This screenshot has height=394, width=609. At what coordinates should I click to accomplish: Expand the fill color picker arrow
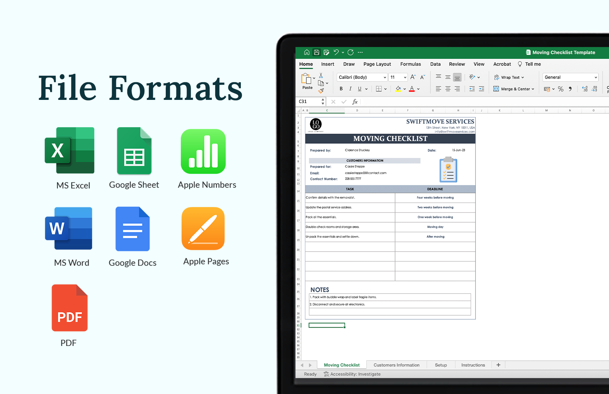click(405, 89)
